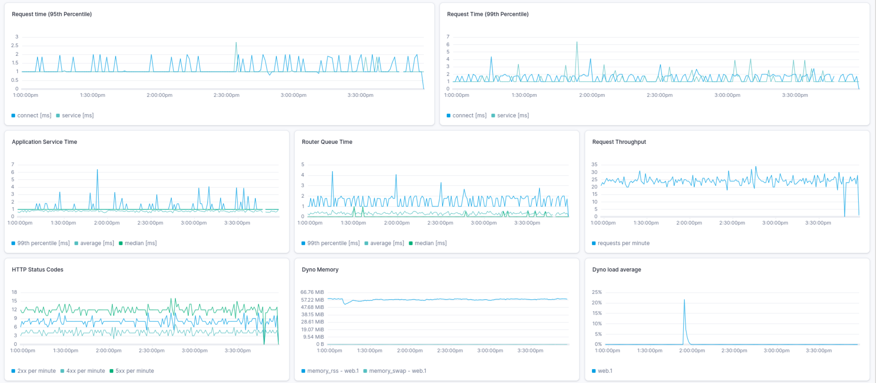This screenshot has height=383, width=876.
Task: Click the 2.5 axis label in 95th Percentile chart
Action: [15, 46]
